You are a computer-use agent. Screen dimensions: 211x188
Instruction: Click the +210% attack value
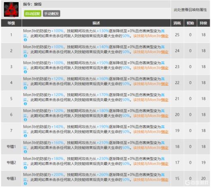[103, 143]
